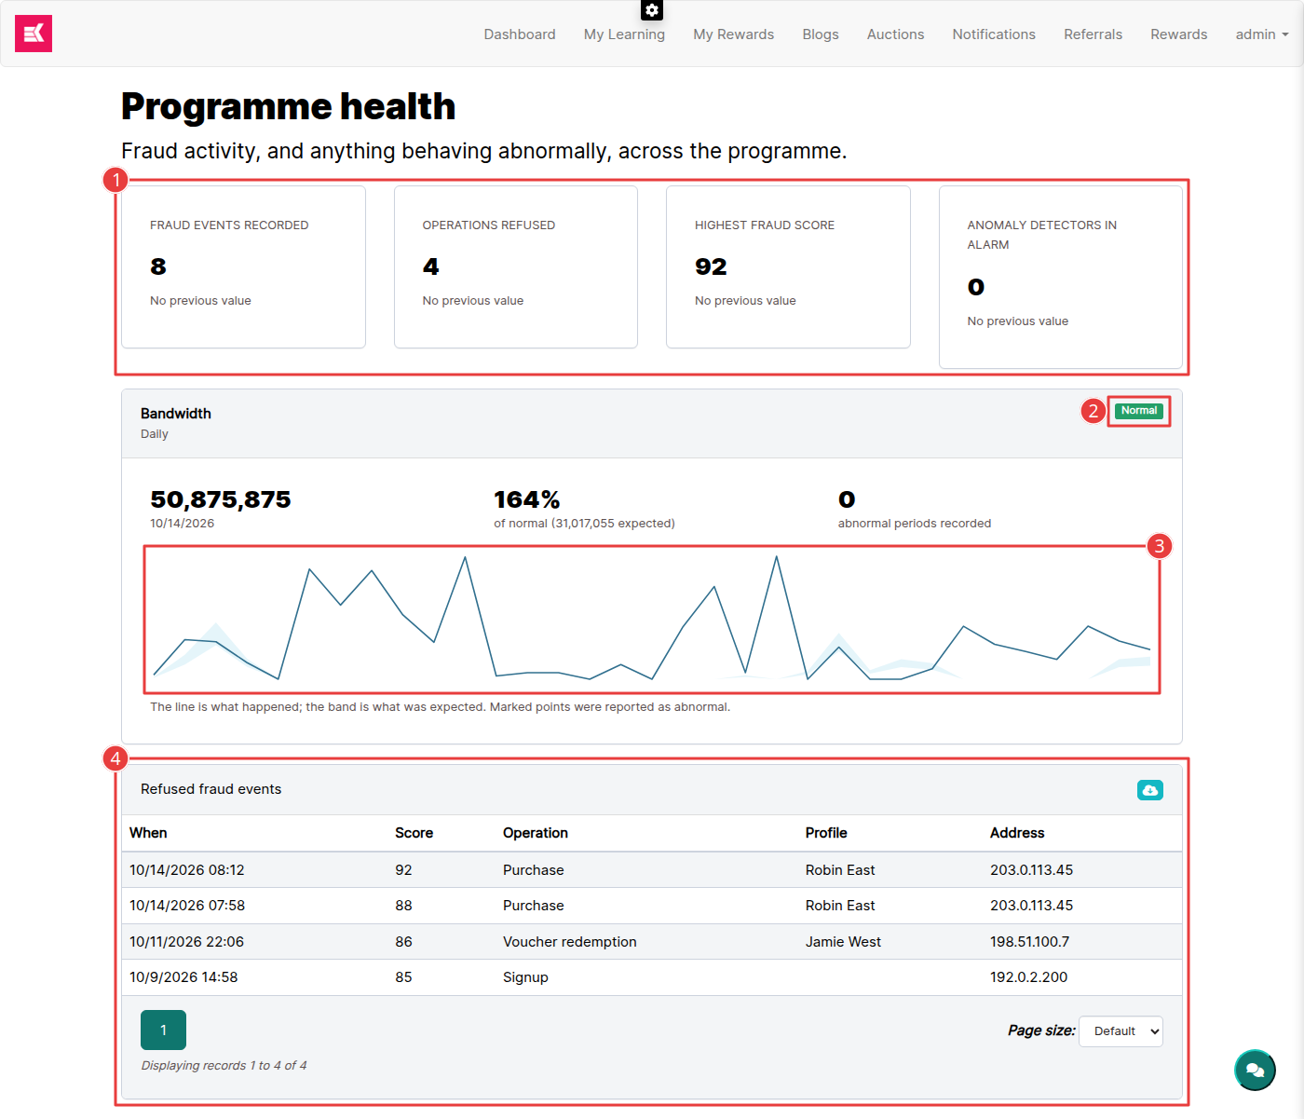
Task: Open My Learning menu item
Action: 624,34
